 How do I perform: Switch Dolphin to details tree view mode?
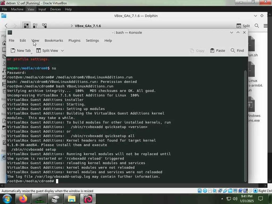[44, 26]
